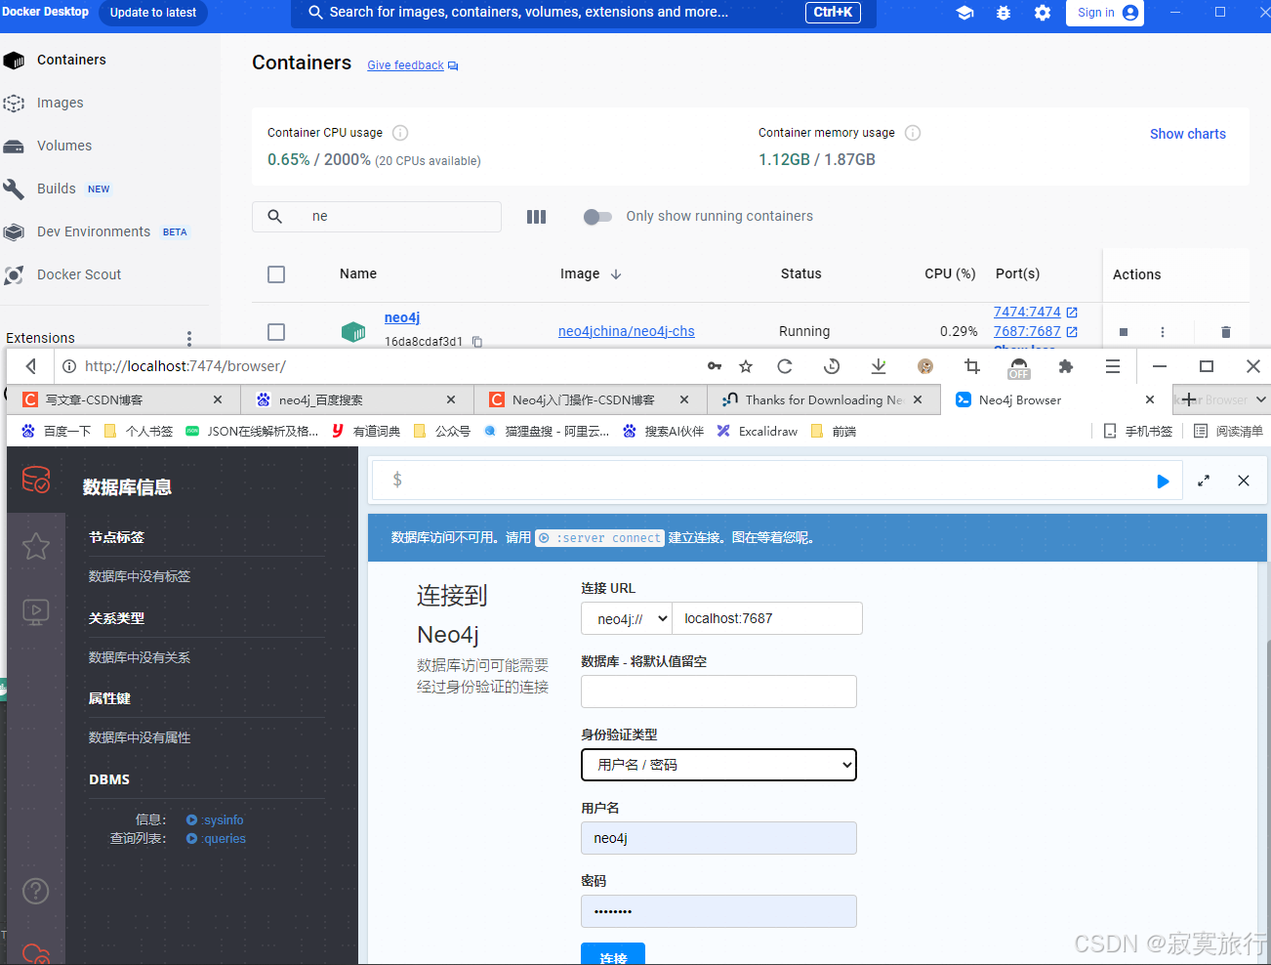Viewport: 1271px width, 965px height.
Task: Open 阅读清单 reading list
Action: 1228,431
